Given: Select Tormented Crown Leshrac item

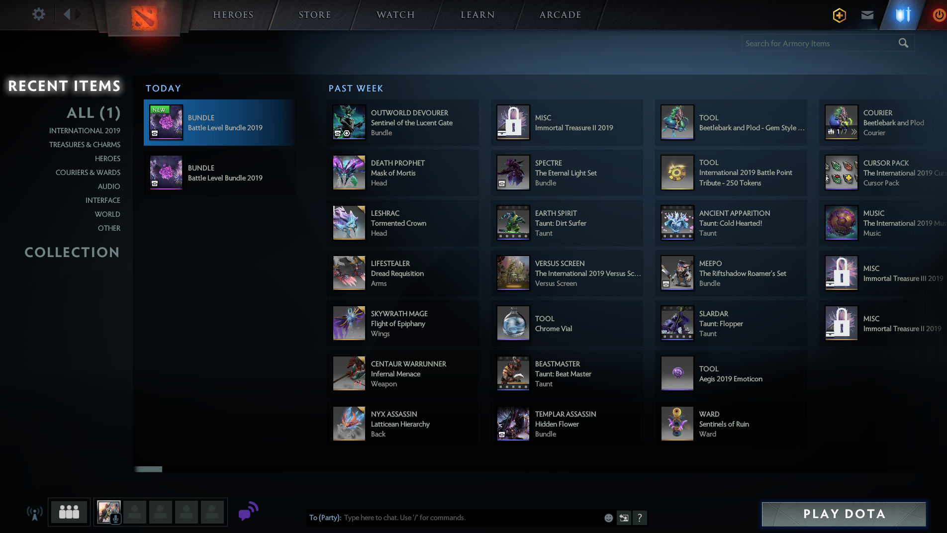Looking at the screenshot, I should click(403, 223).
